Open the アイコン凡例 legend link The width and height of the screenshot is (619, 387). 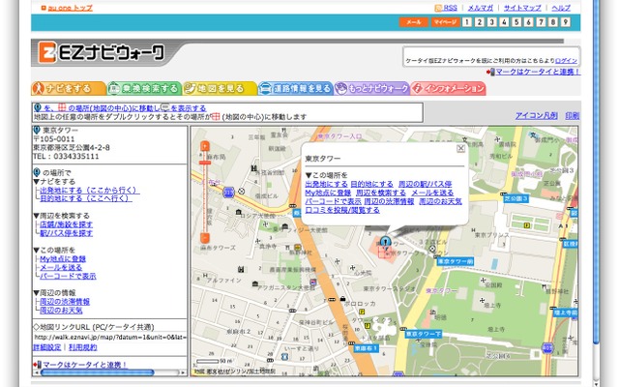click(537, 116)
